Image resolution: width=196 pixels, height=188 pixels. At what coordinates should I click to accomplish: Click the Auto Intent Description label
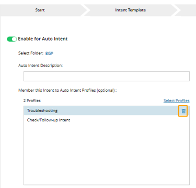pos(40,66)
